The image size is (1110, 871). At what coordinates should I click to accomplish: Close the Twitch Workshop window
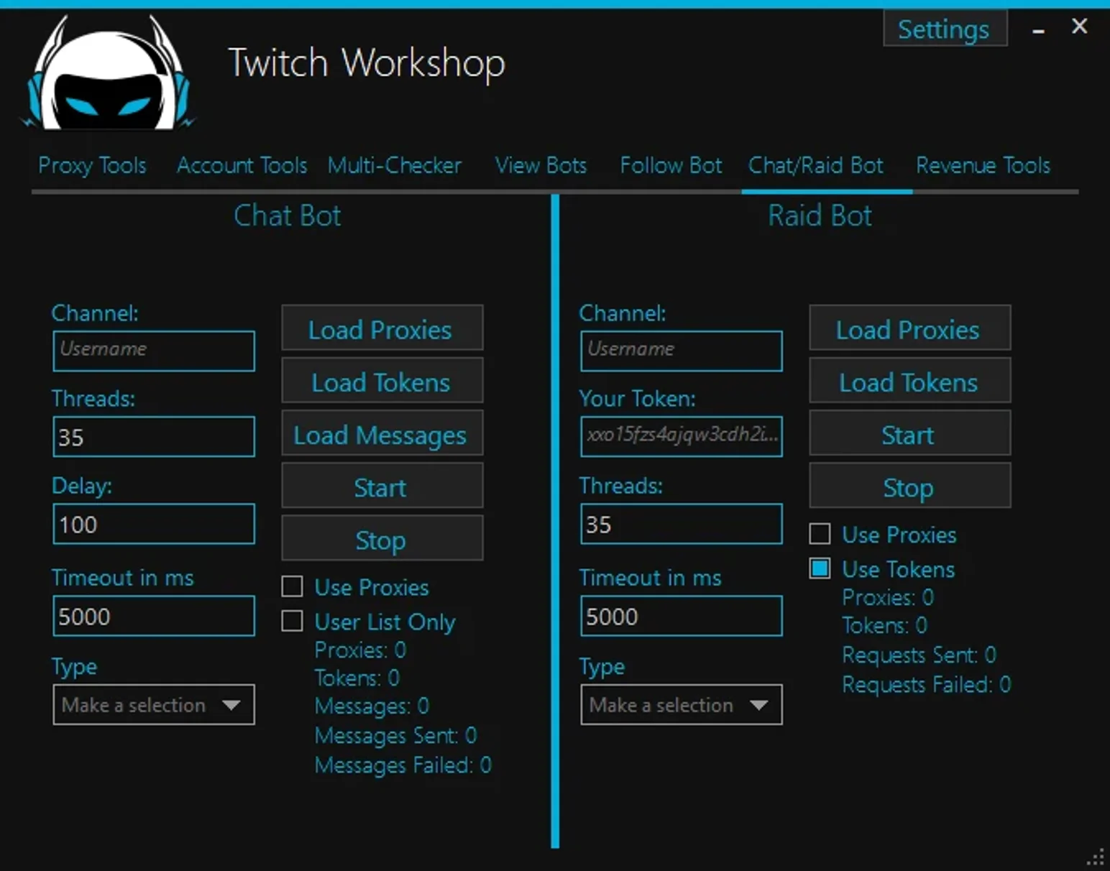(1079, 27)
